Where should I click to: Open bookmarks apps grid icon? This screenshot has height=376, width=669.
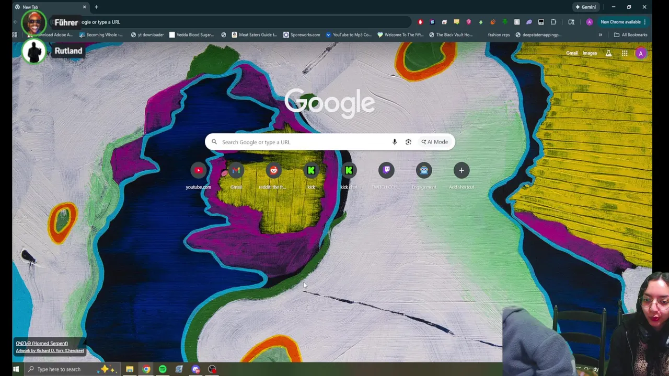pyautogui.click(x=15, y=35)
